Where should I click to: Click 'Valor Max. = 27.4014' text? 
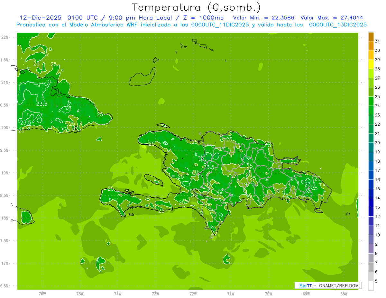332,18
